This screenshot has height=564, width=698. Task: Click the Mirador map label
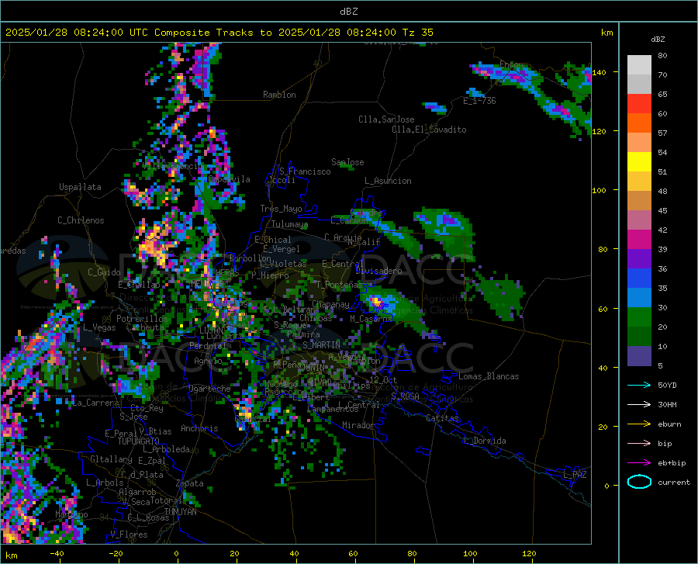[358, 425]
